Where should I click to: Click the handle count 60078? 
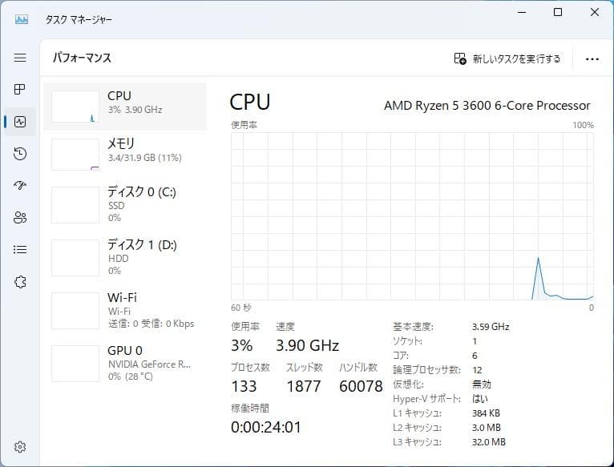click(x=361, y=387)
